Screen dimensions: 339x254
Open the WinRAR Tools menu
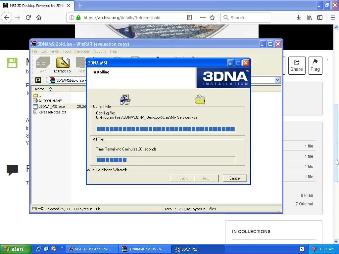(67, 51)
